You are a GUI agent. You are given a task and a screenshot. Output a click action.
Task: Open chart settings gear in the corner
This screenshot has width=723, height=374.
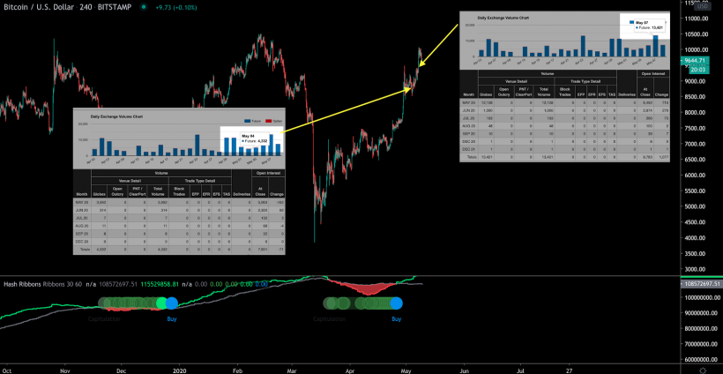tap(702, 370)
